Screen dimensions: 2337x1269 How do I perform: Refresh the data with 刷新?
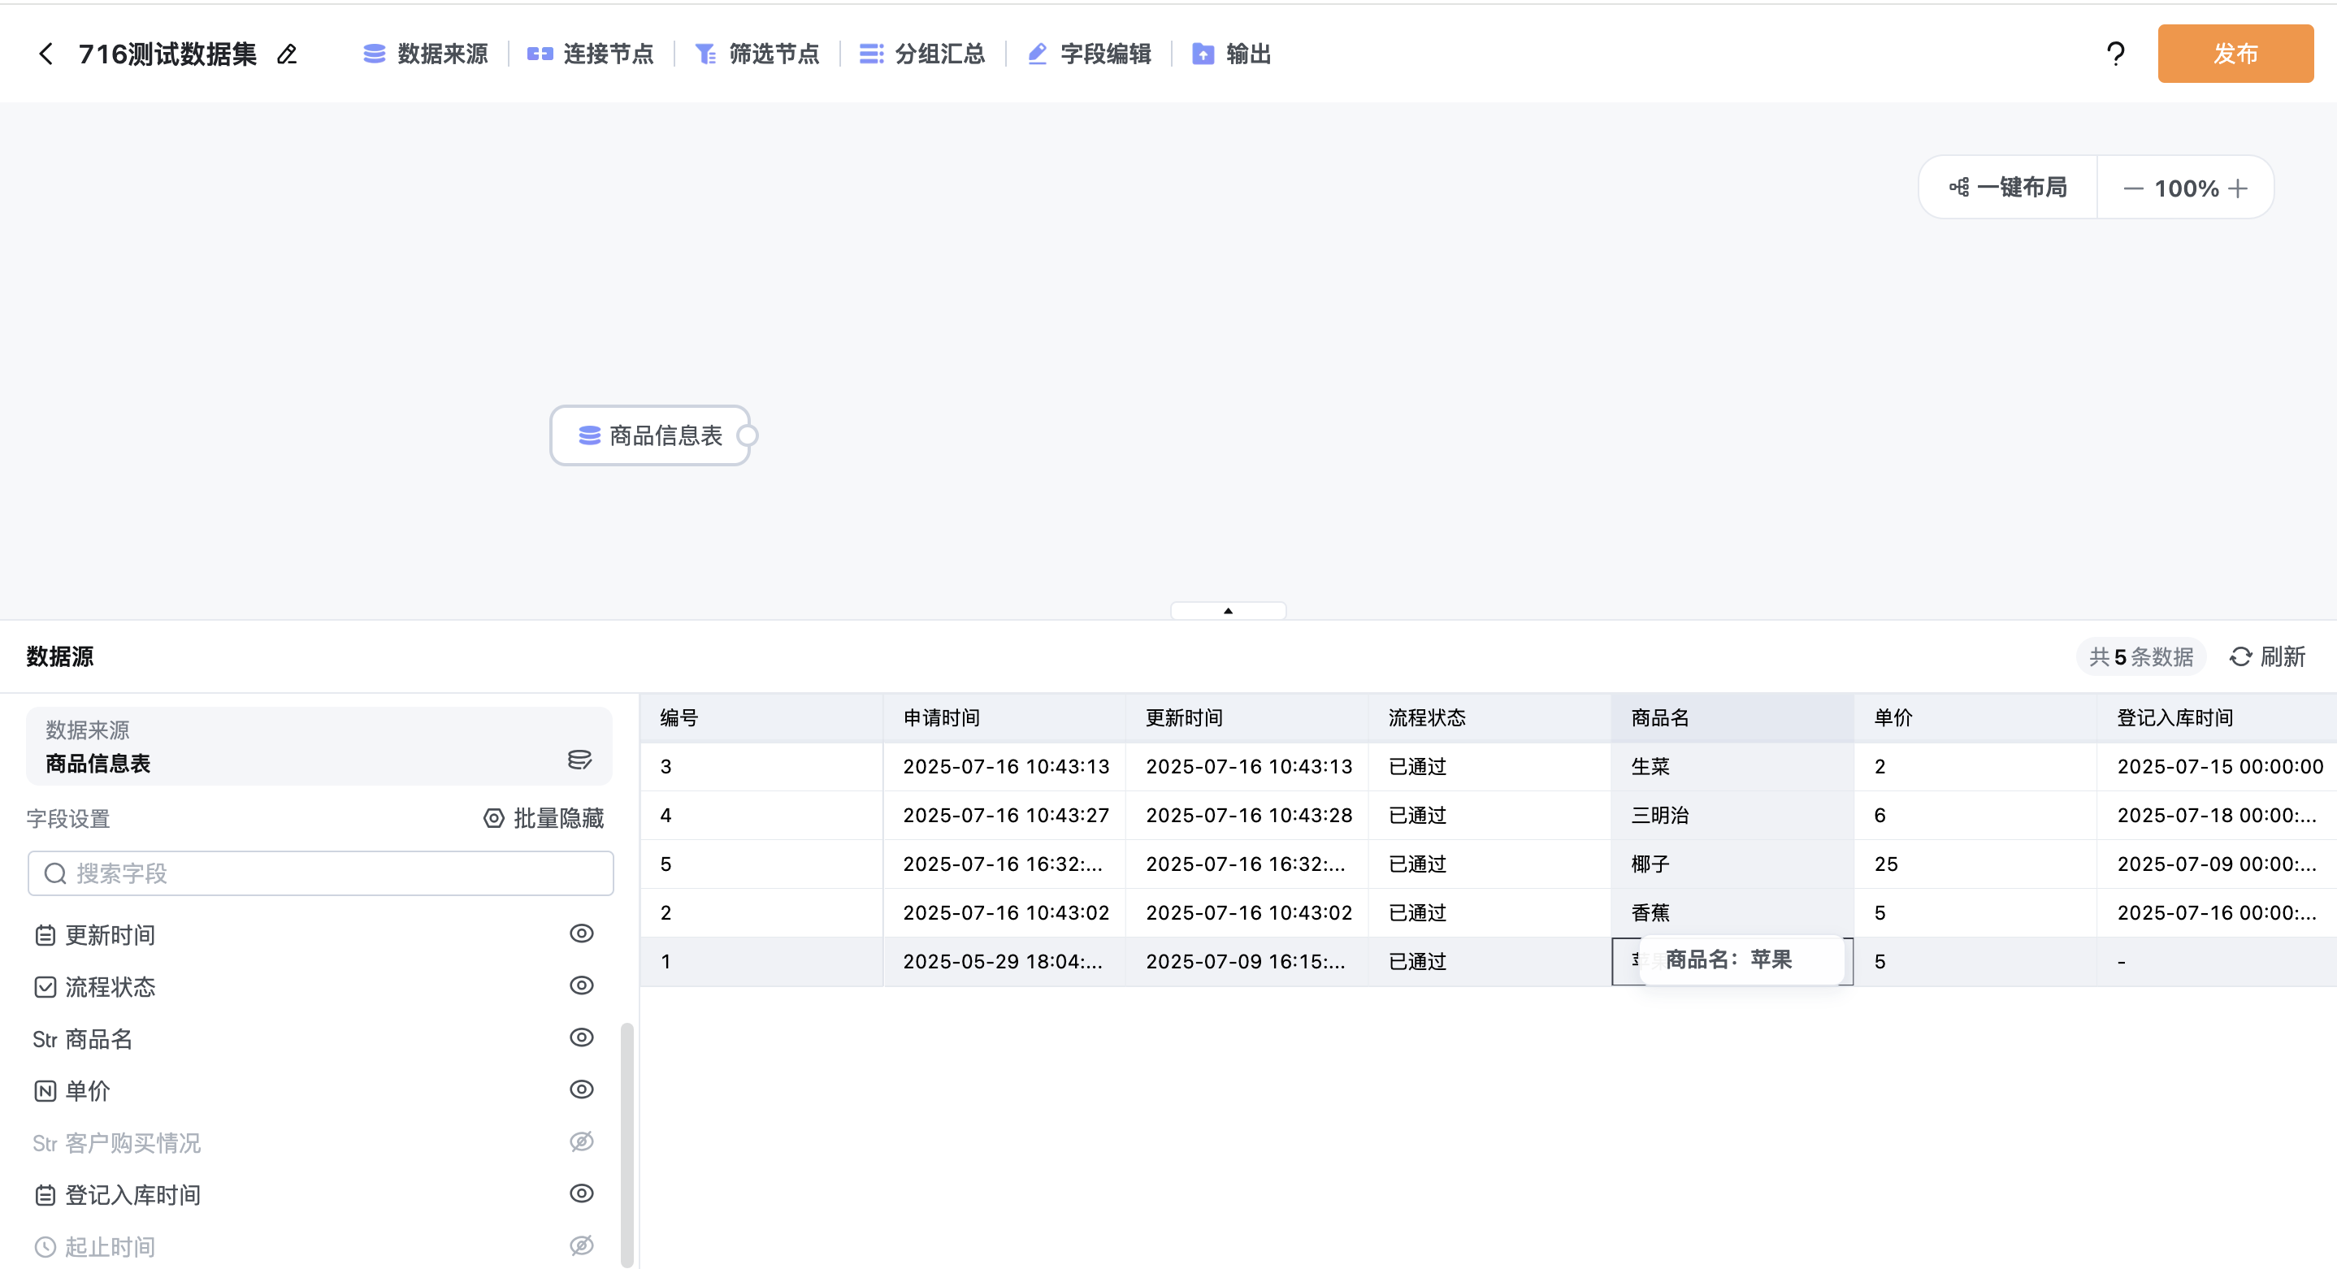coord(2267,656)
